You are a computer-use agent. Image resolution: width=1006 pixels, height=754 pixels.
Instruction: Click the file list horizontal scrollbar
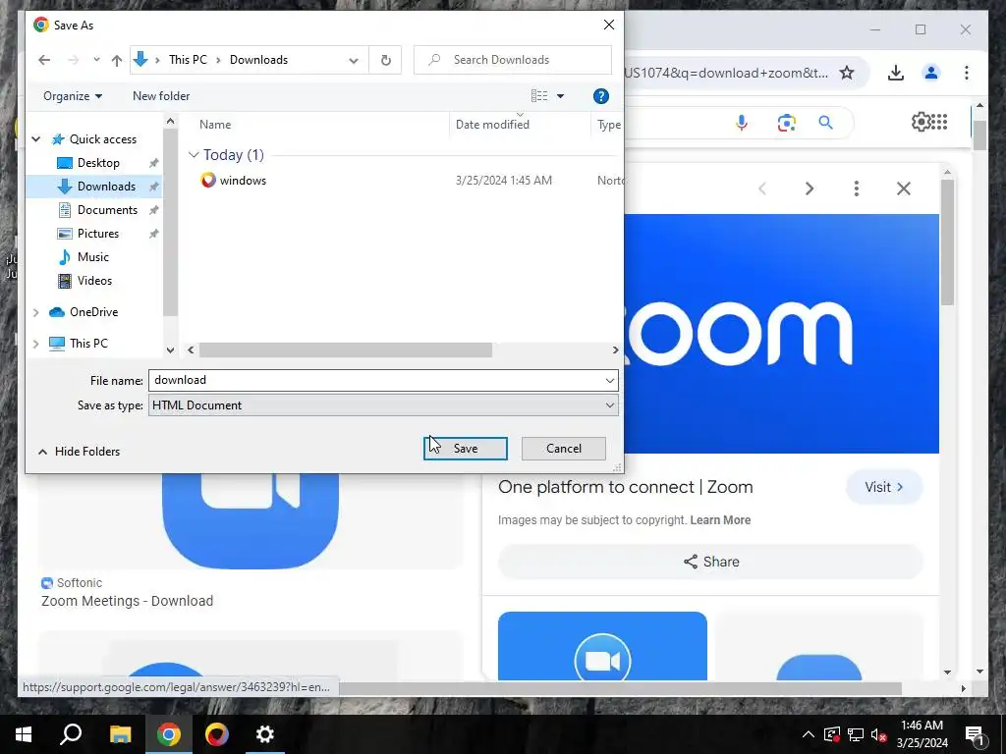coord(345,350)
